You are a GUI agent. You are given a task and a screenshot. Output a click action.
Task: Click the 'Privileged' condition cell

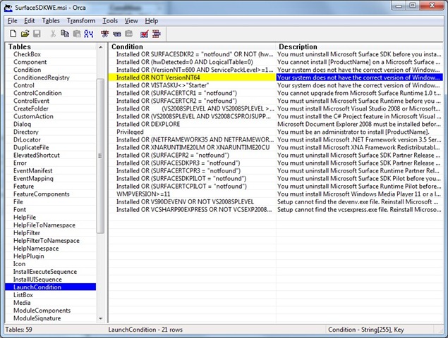(x=192, y=132)
